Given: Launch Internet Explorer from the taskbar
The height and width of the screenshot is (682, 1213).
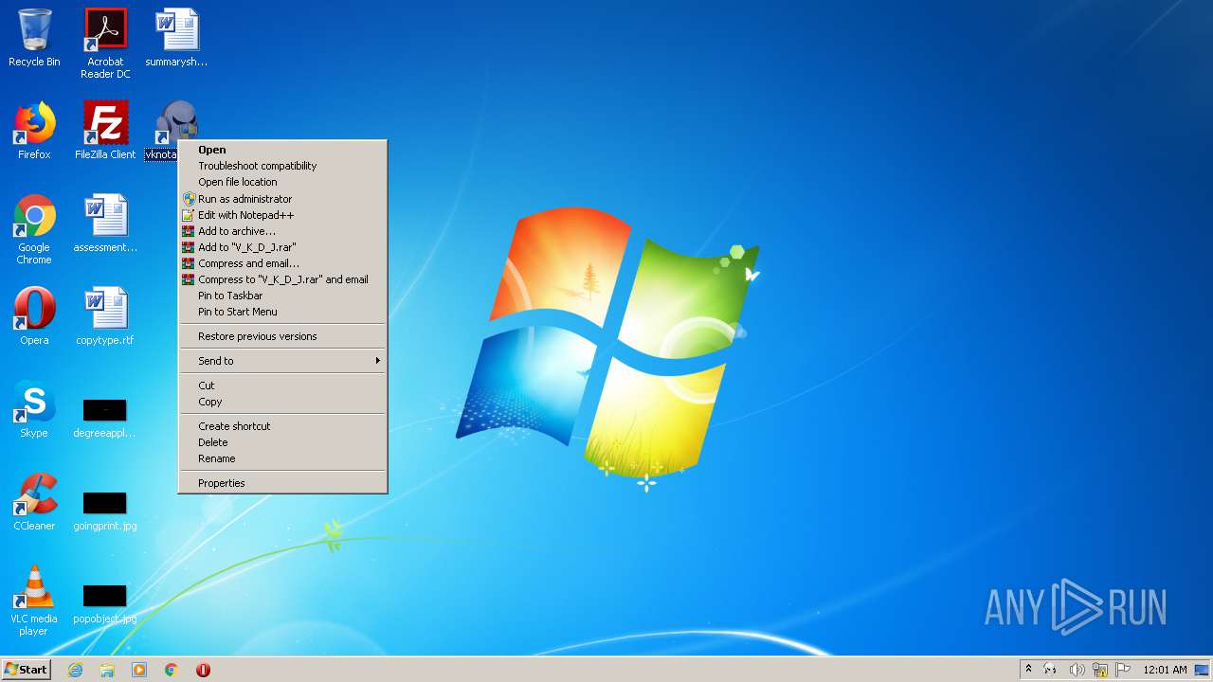Looking at the screenshot, I should (75, 670).
